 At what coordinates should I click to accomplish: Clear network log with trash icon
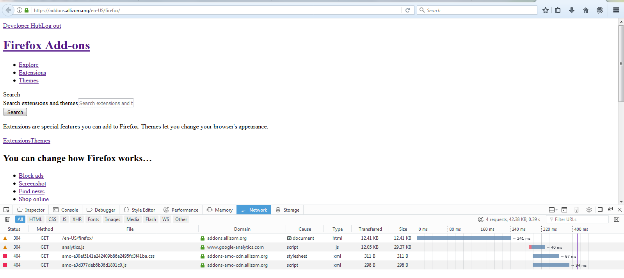tap(7, 219)
